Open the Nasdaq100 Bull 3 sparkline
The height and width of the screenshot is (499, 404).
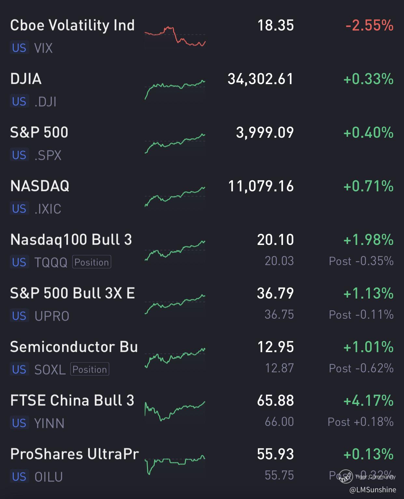175,250
